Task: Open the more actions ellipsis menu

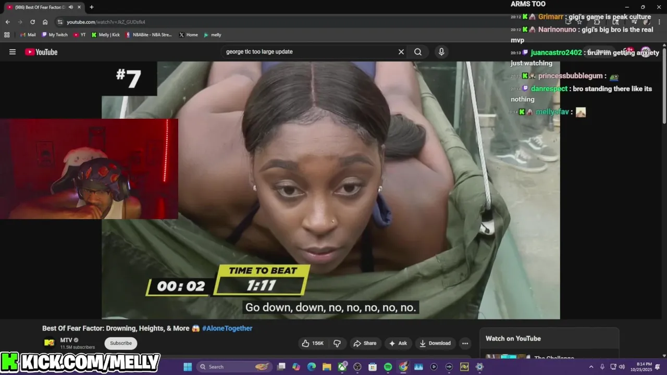Action: [x=465, y=343]
